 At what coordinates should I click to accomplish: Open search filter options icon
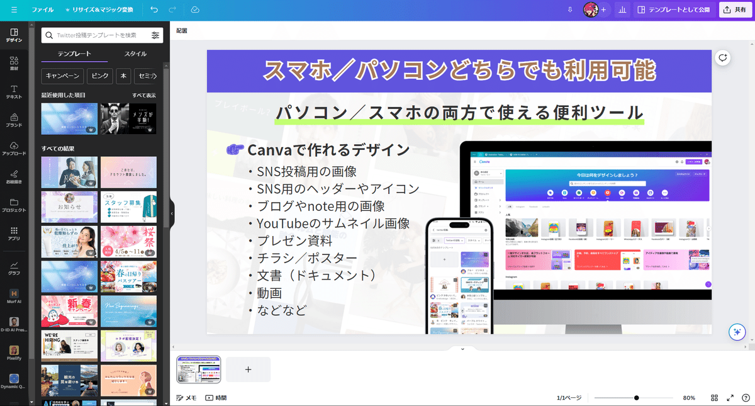pyautogui.click(x=155, y=35)
